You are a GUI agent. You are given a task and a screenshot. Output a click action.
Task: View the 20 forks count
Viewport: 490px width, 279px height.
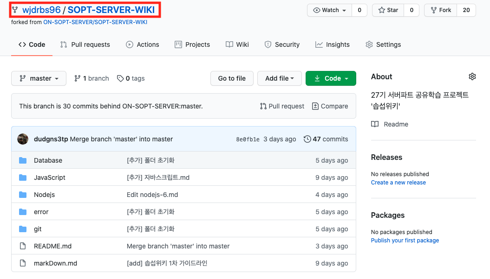[466, 10]
